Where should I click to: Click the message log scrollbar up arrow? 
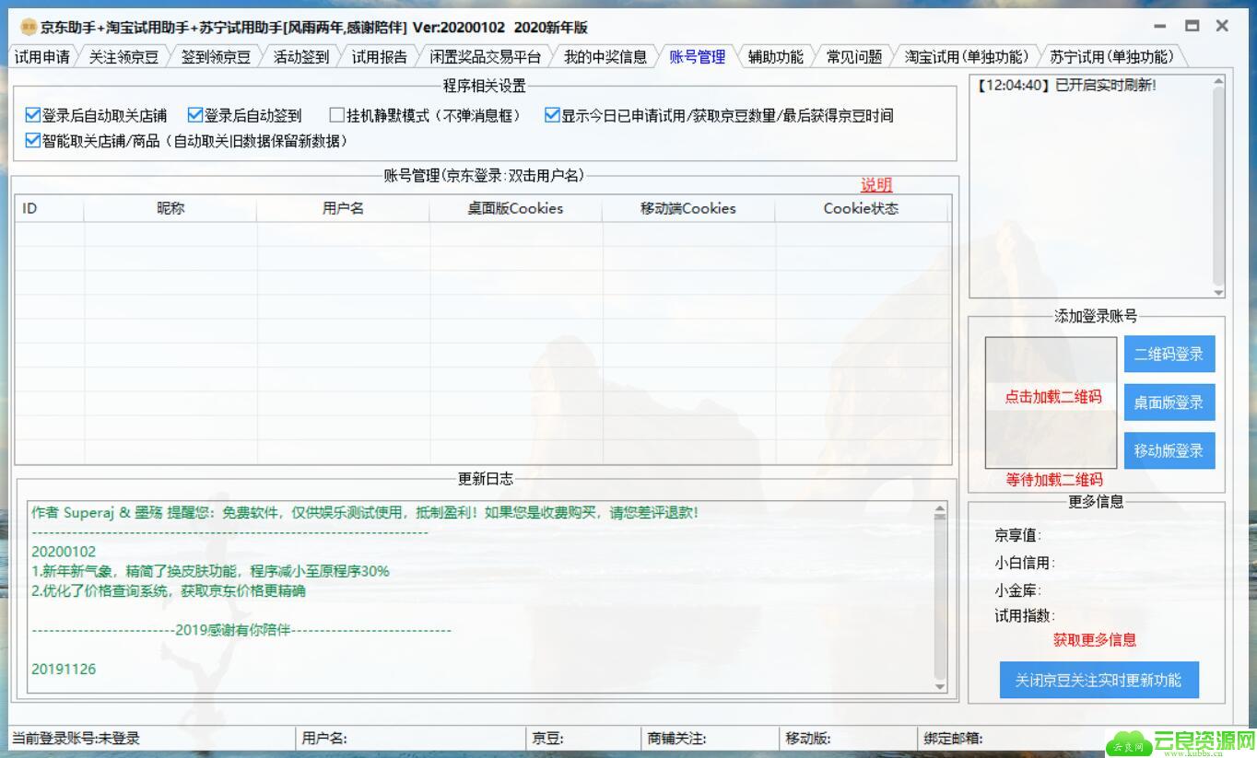(x=1218, y=83)
